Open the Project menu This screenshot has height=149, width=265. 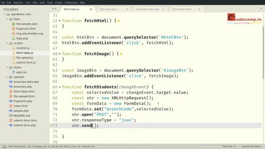(59, 2)
